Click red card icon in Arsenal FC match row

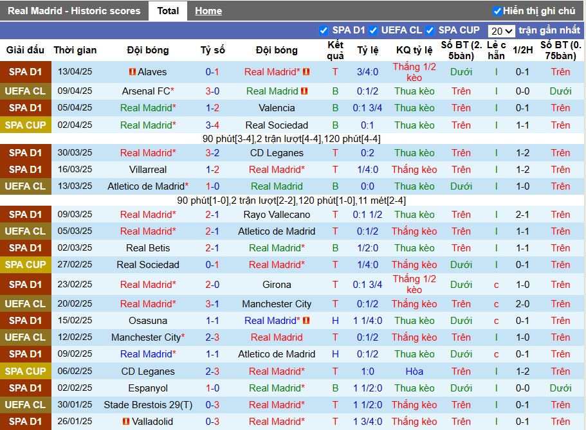coord(304,91)
